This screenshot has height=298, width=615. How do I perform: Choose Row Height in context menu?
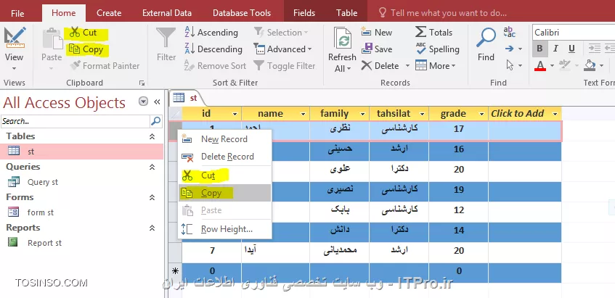tap(225, 229)
